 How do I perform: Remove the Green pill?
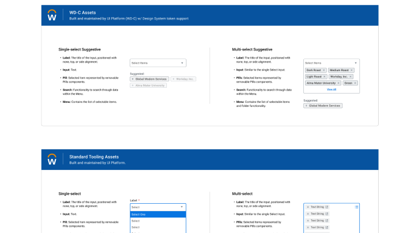[354, 83]
